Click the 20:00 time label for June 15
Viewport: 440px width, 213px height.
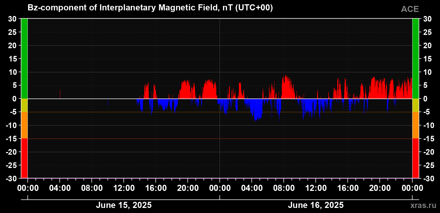pos(188,188)
